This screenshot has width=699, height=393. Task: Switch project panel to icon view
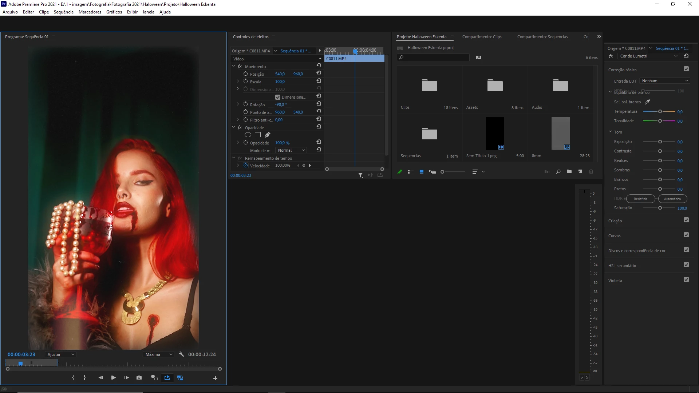tap(422, 172)
